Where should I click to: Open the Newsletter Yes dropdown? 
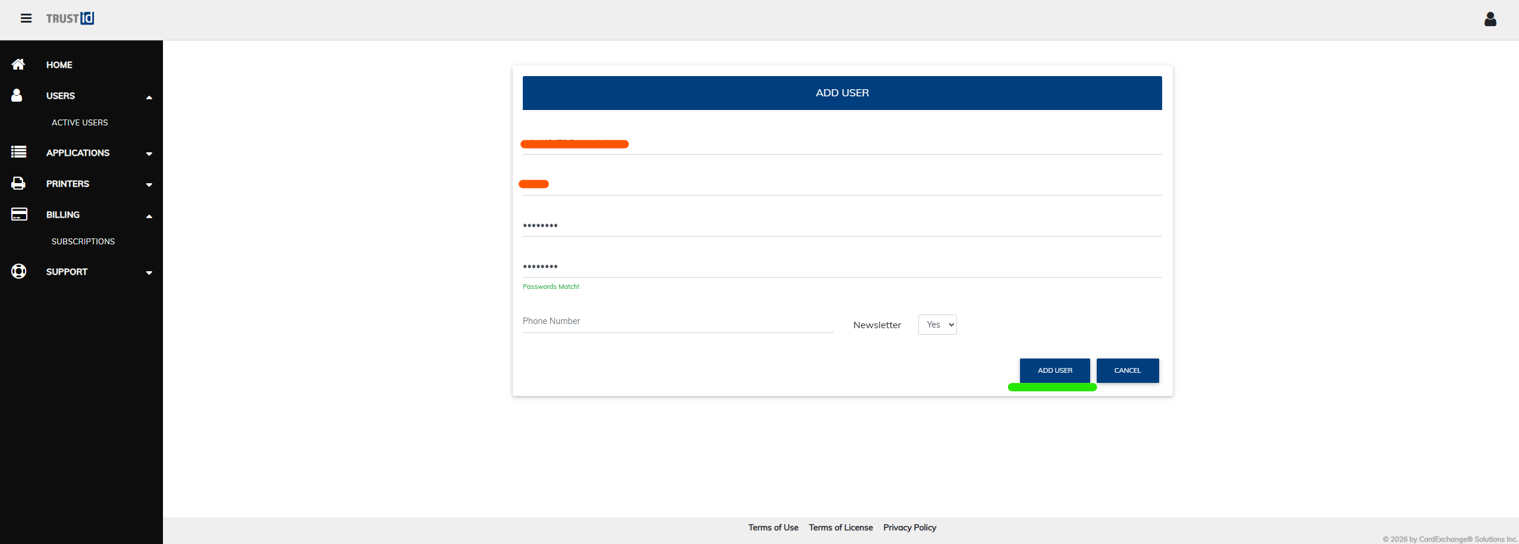point(937,325)
